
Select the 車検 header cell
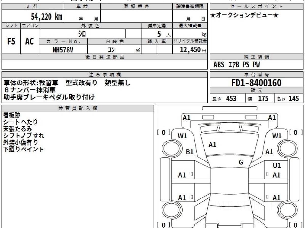coord(82,7)
